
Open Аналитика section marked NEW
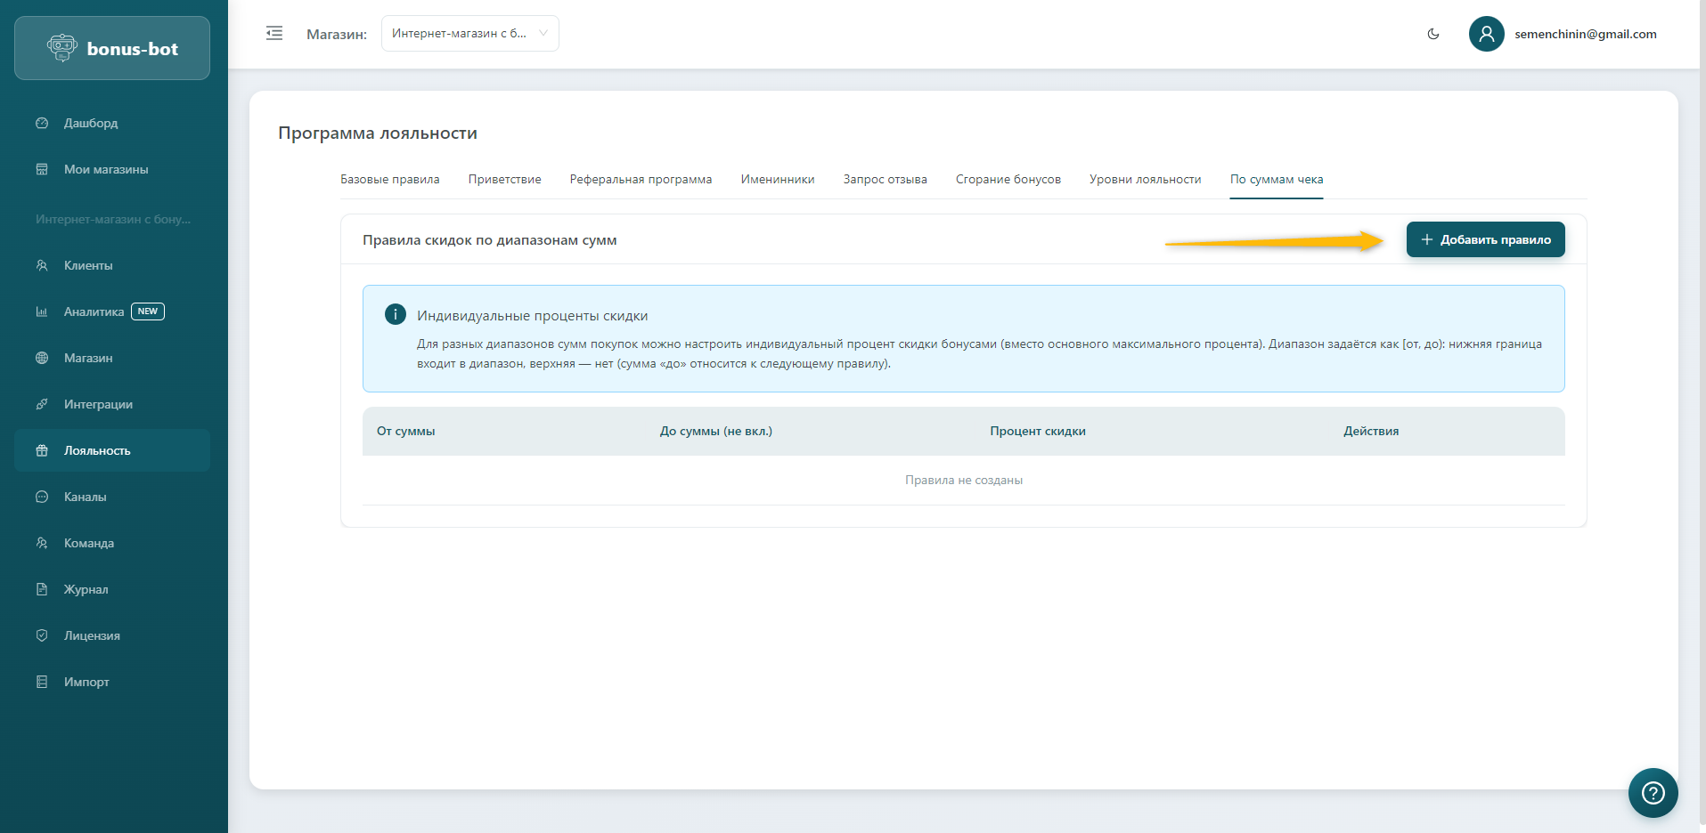[94, 311]
